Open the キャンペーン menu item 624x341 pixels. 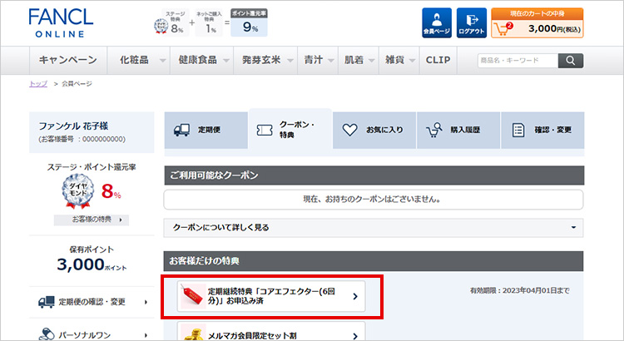pos(68,60)
